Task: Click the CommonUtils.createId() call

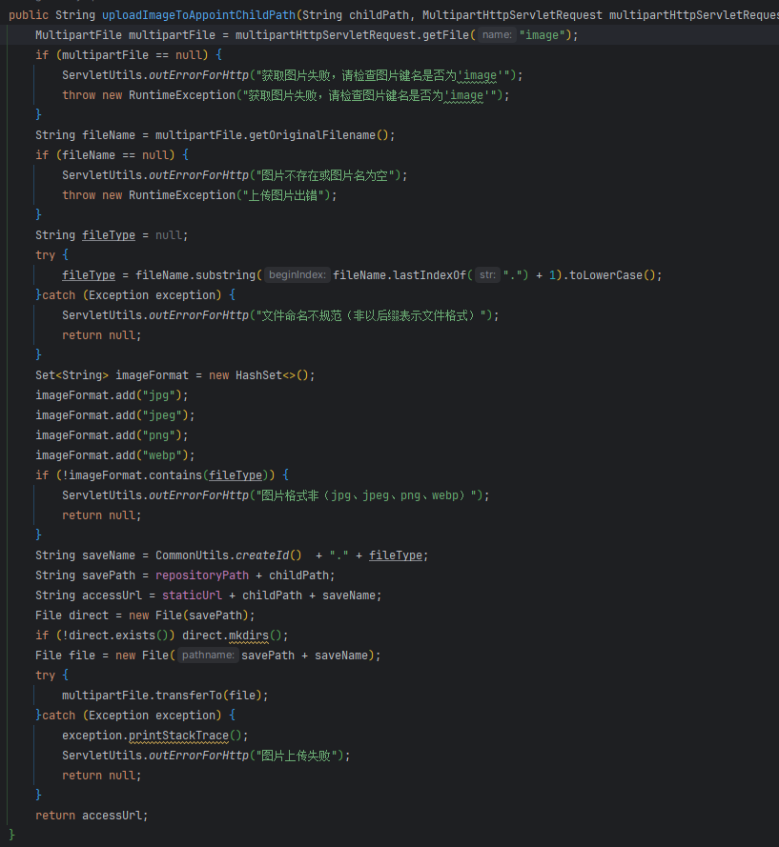Action: (229, 555)
